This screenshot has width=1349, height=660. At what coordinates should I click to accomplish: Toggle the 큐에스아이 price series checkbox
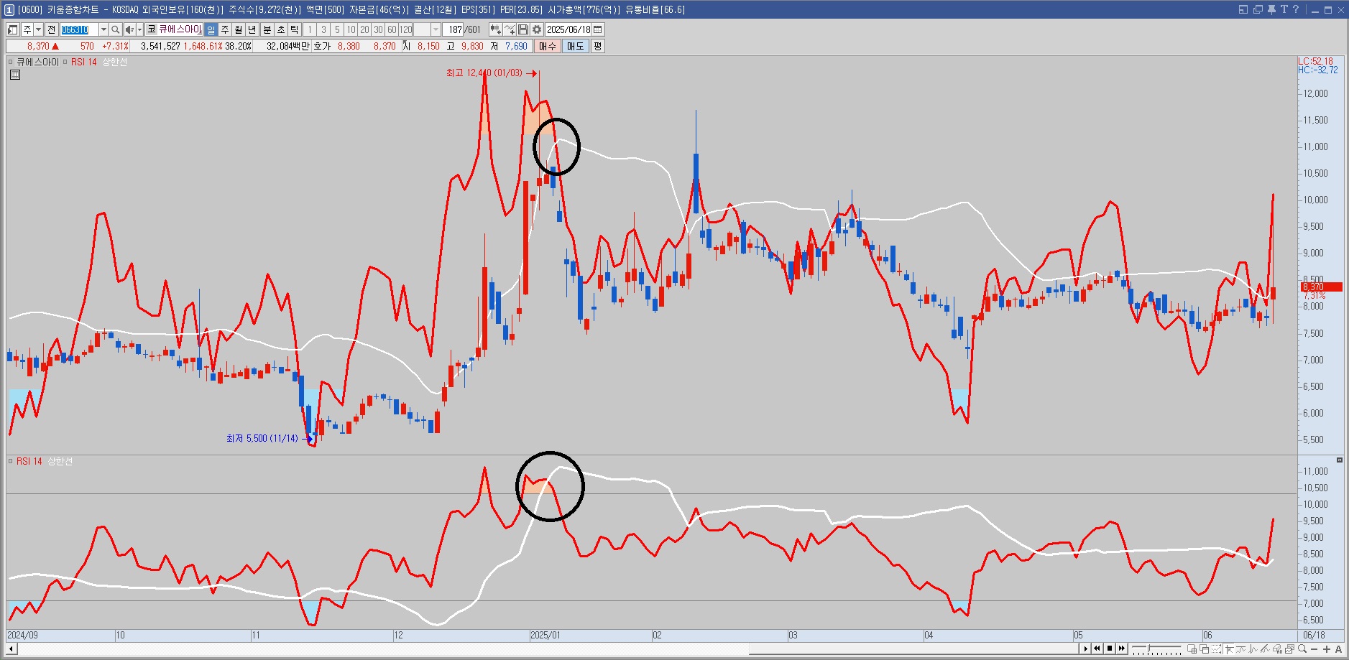(x=11, y=62)
